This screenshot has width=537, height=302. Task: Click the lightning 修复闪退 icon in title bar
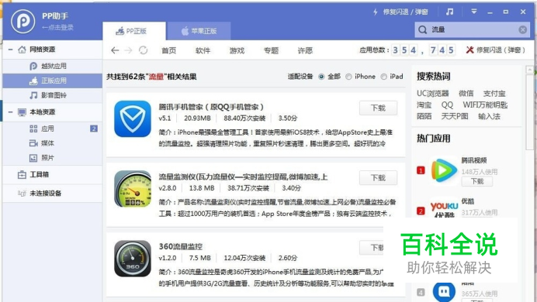tap(376, 12)
